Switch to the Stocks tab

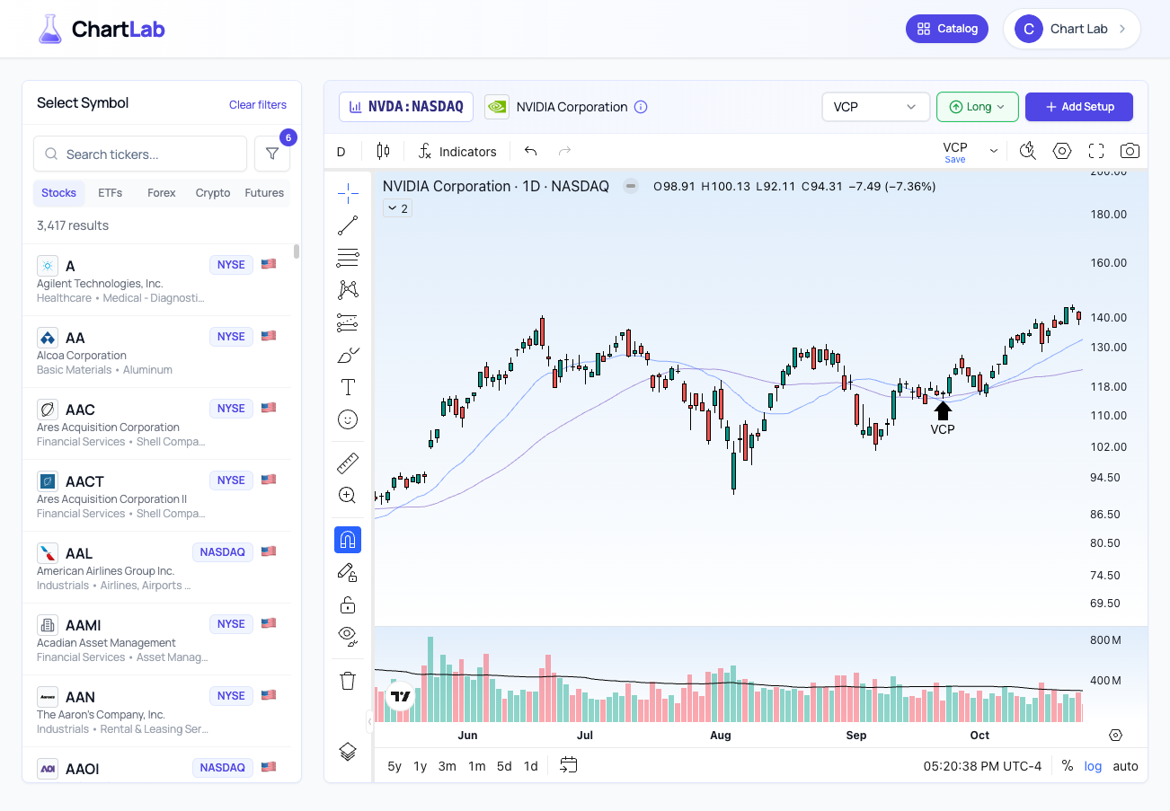click(59, 193)
